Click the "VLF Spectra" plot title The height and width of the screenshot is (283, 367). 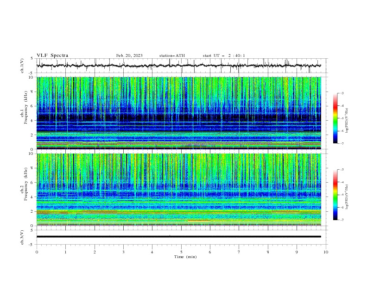(x=52, y=55)
